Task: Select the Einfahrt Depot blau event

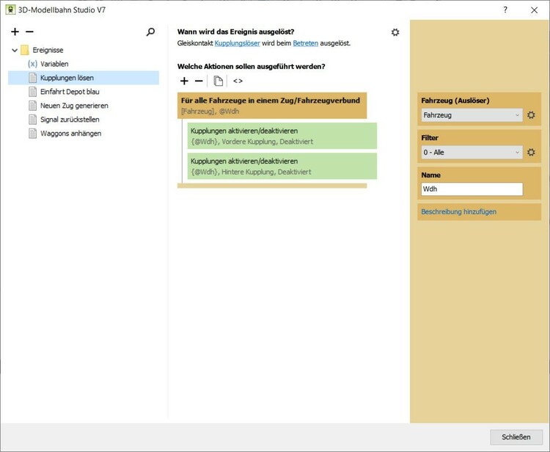Action: tap(70, 92)
